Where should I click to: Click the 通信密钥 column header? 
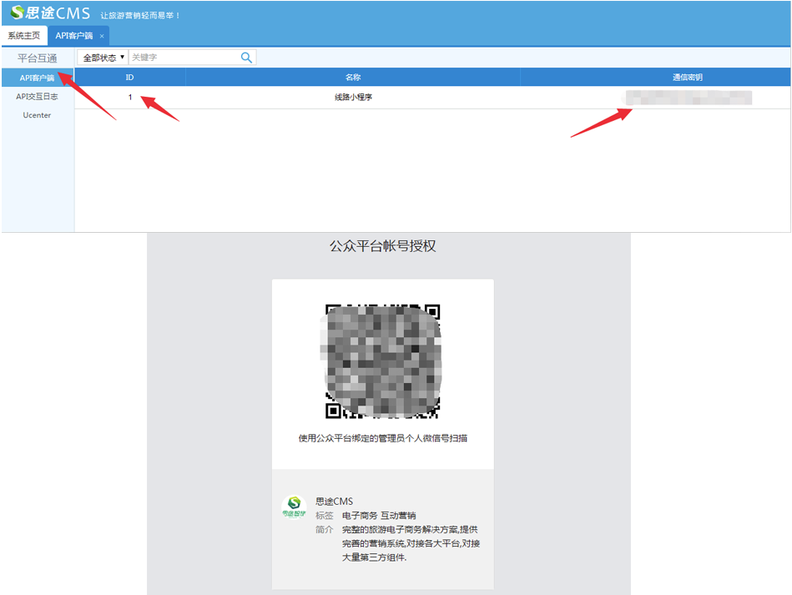point(688,77)
